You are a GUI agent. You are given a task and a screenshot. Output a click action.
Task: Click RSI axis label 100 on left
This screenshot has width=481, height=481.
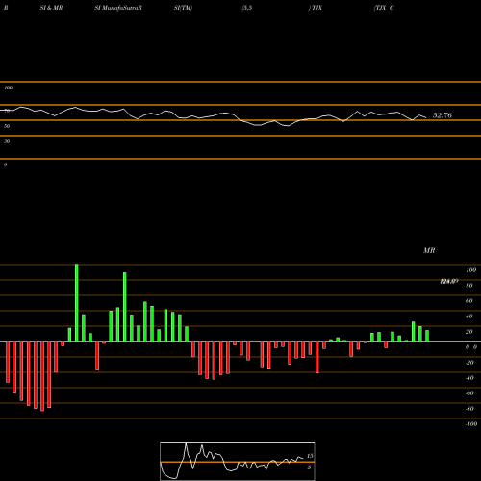(8, 88)
